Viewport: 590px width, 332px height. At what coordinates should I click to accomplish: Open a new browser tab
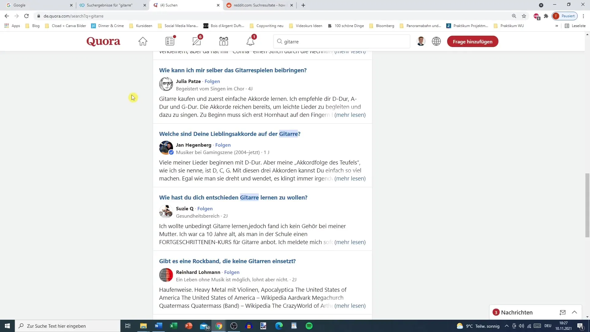tap(303, 5)
